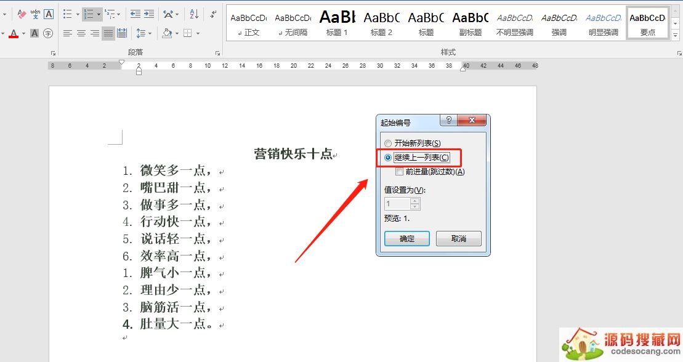Image resolution: width=683 pixels, height=362 pixels.
Task: Click the Sort A-Z icon
Action: pos(194,14)
